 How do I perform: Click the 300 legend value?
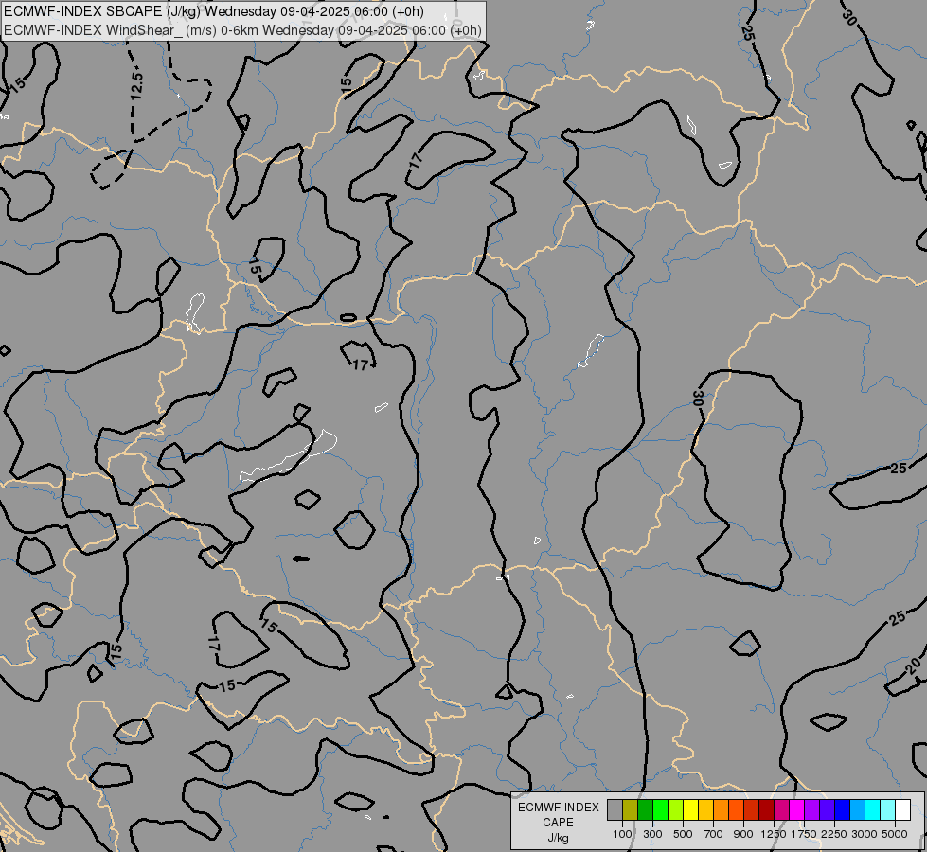tap(652, 834)
